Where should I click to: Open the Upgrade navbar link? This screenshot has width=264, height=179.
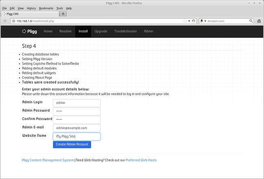tap(101, 31)
